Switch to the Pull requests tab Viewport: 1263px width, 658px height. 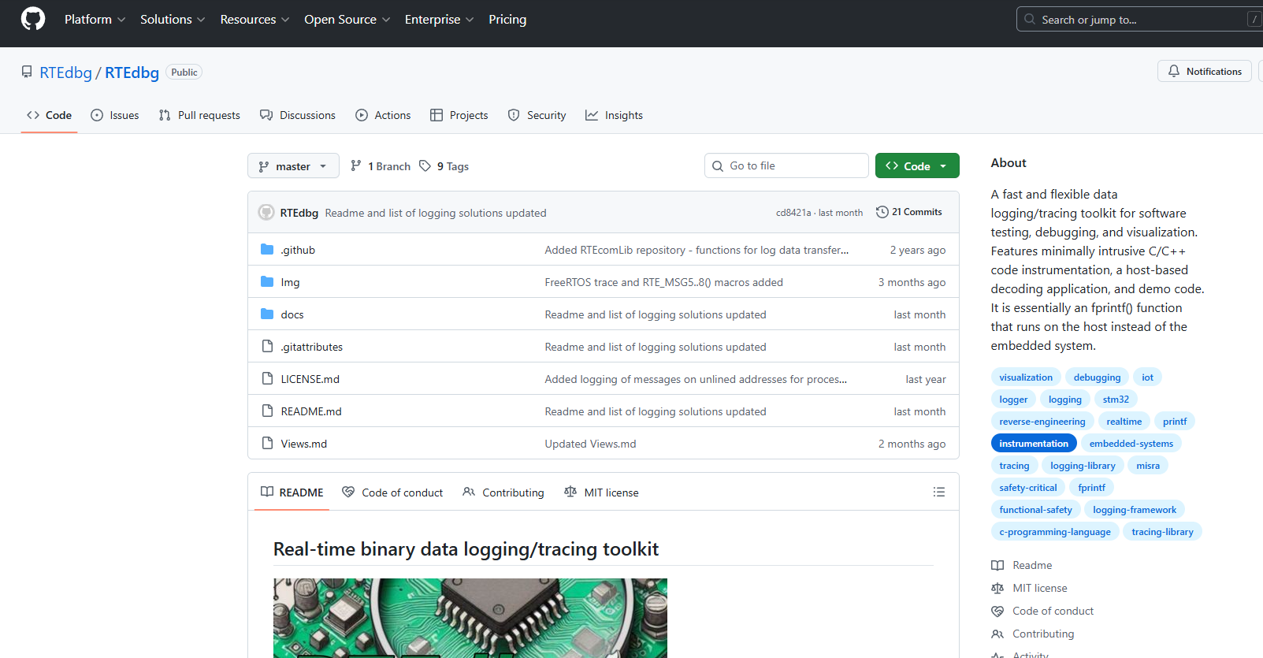199,115
